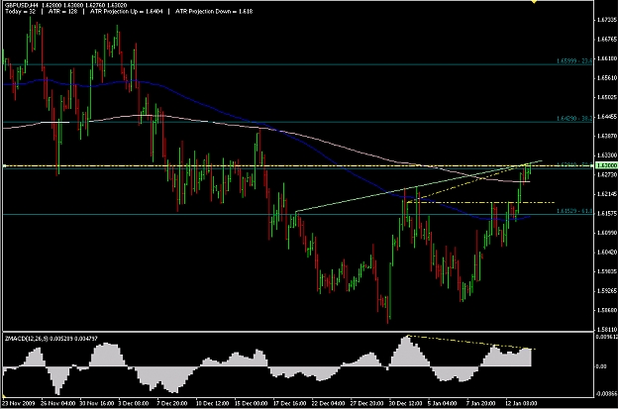The image size is (619, 409).
Task: Click the '12 Jan 08:00' time axis label
Action: (522, 404)
